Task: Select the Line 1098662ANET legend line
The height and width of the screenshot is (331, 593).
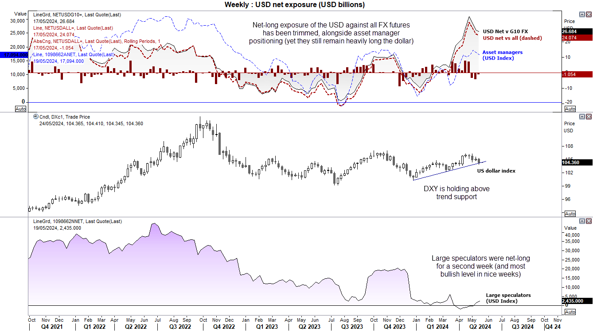Action: 74,54
